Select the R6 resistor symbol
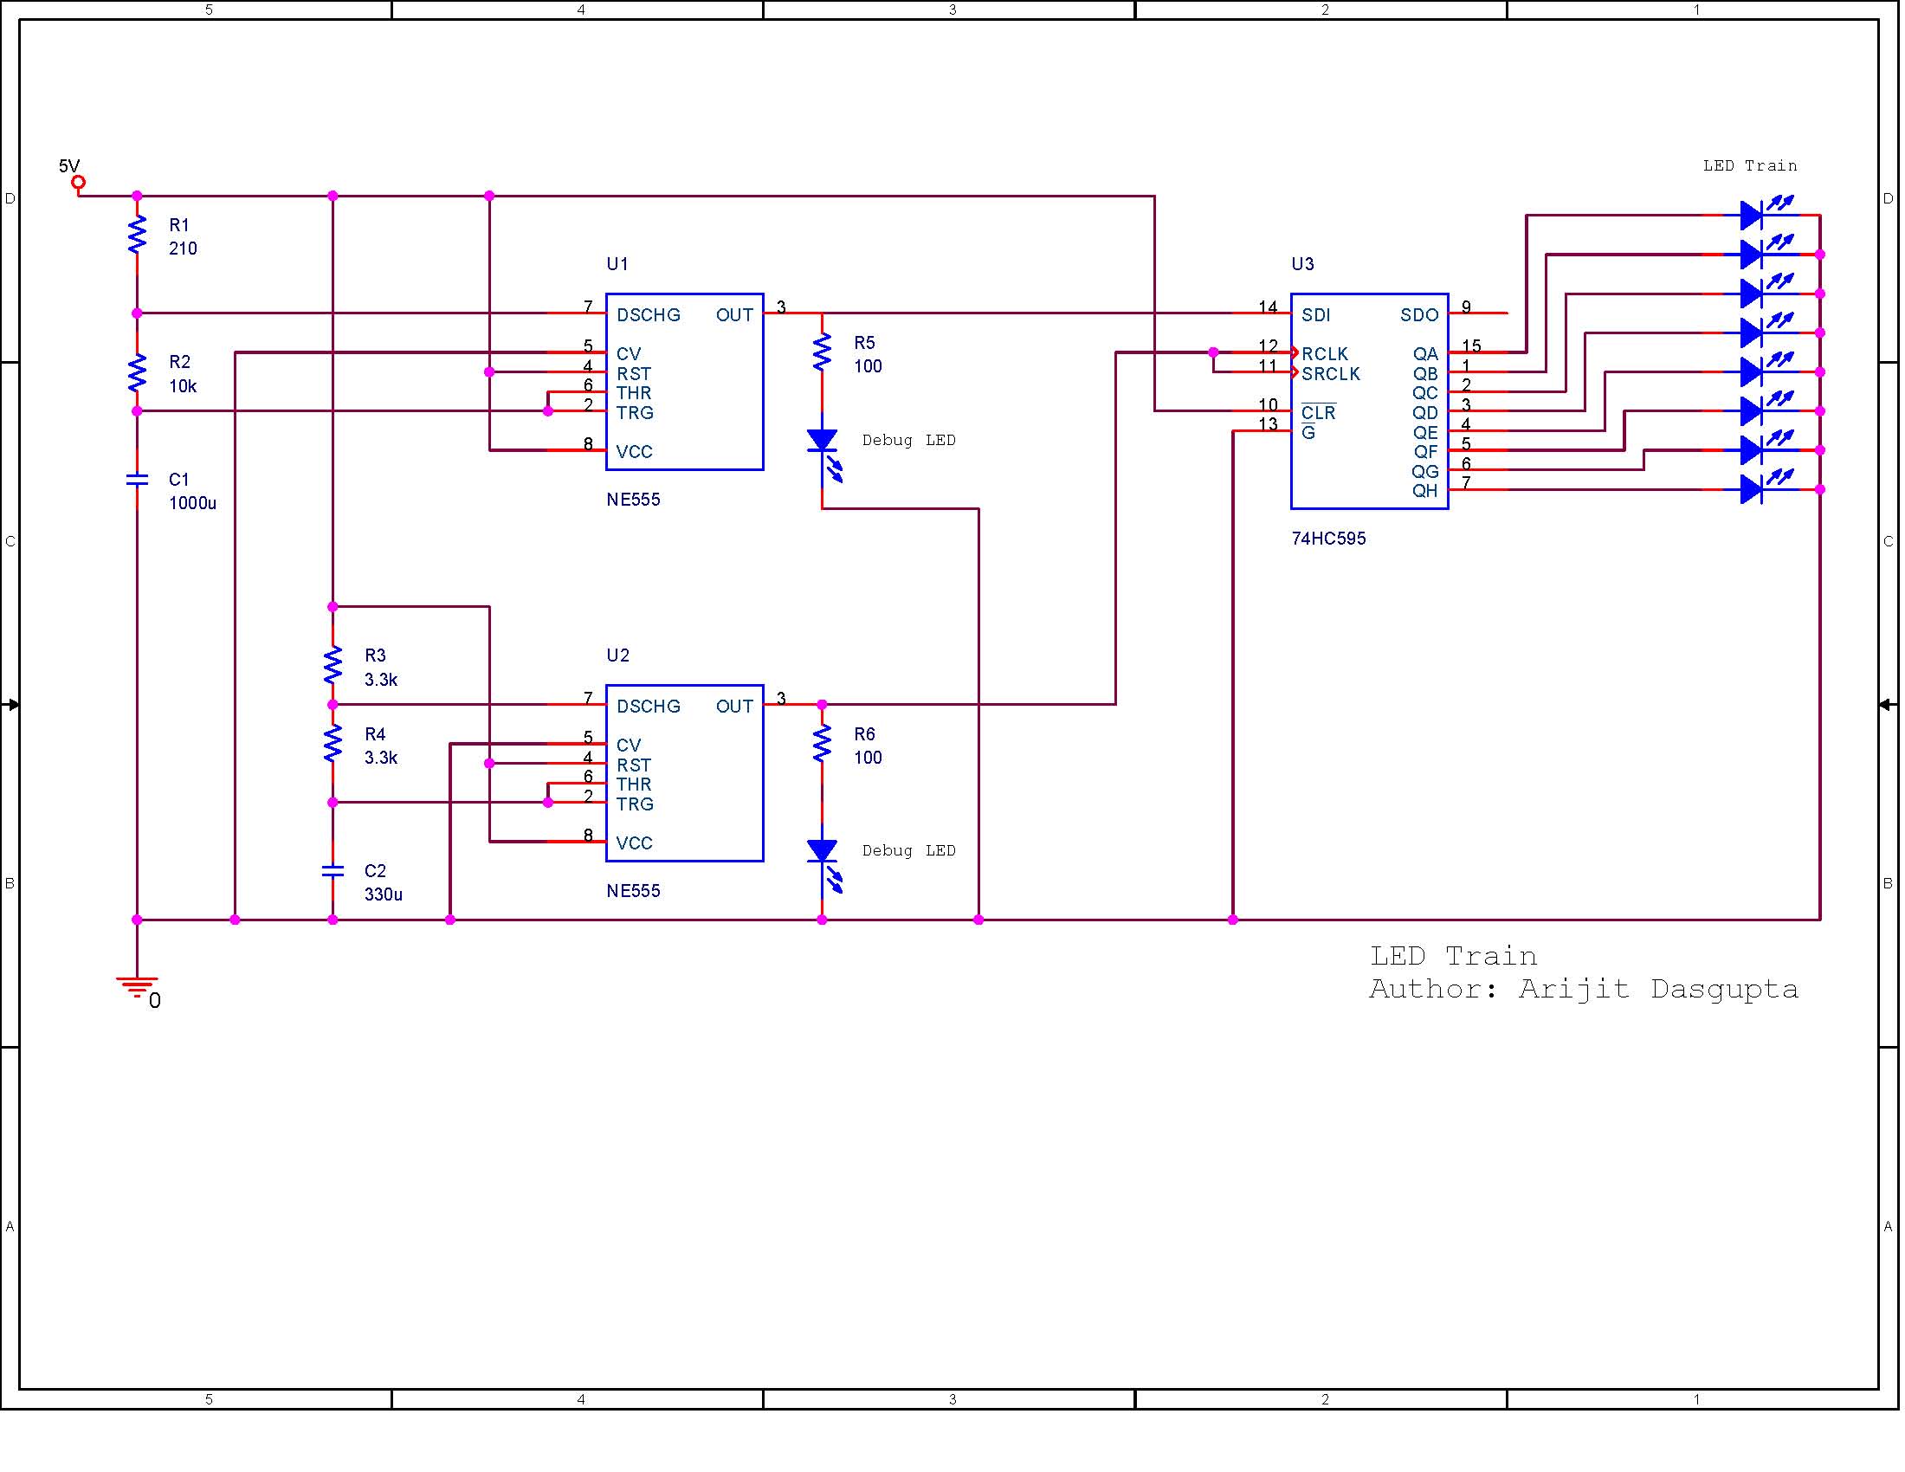The width and height of the screenshot is (1905, 1472). (x=823, y=745)
